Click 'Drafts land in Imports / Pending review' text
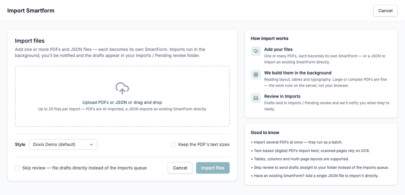The width and height of the screenshot is (405, 195). point(327,106)
